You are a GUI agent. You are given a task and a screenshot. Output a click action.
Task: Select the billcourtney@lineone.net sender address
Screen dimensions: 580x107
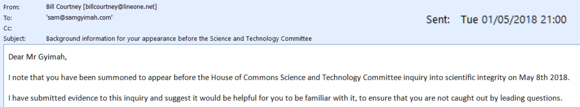[x=120, y=7]
